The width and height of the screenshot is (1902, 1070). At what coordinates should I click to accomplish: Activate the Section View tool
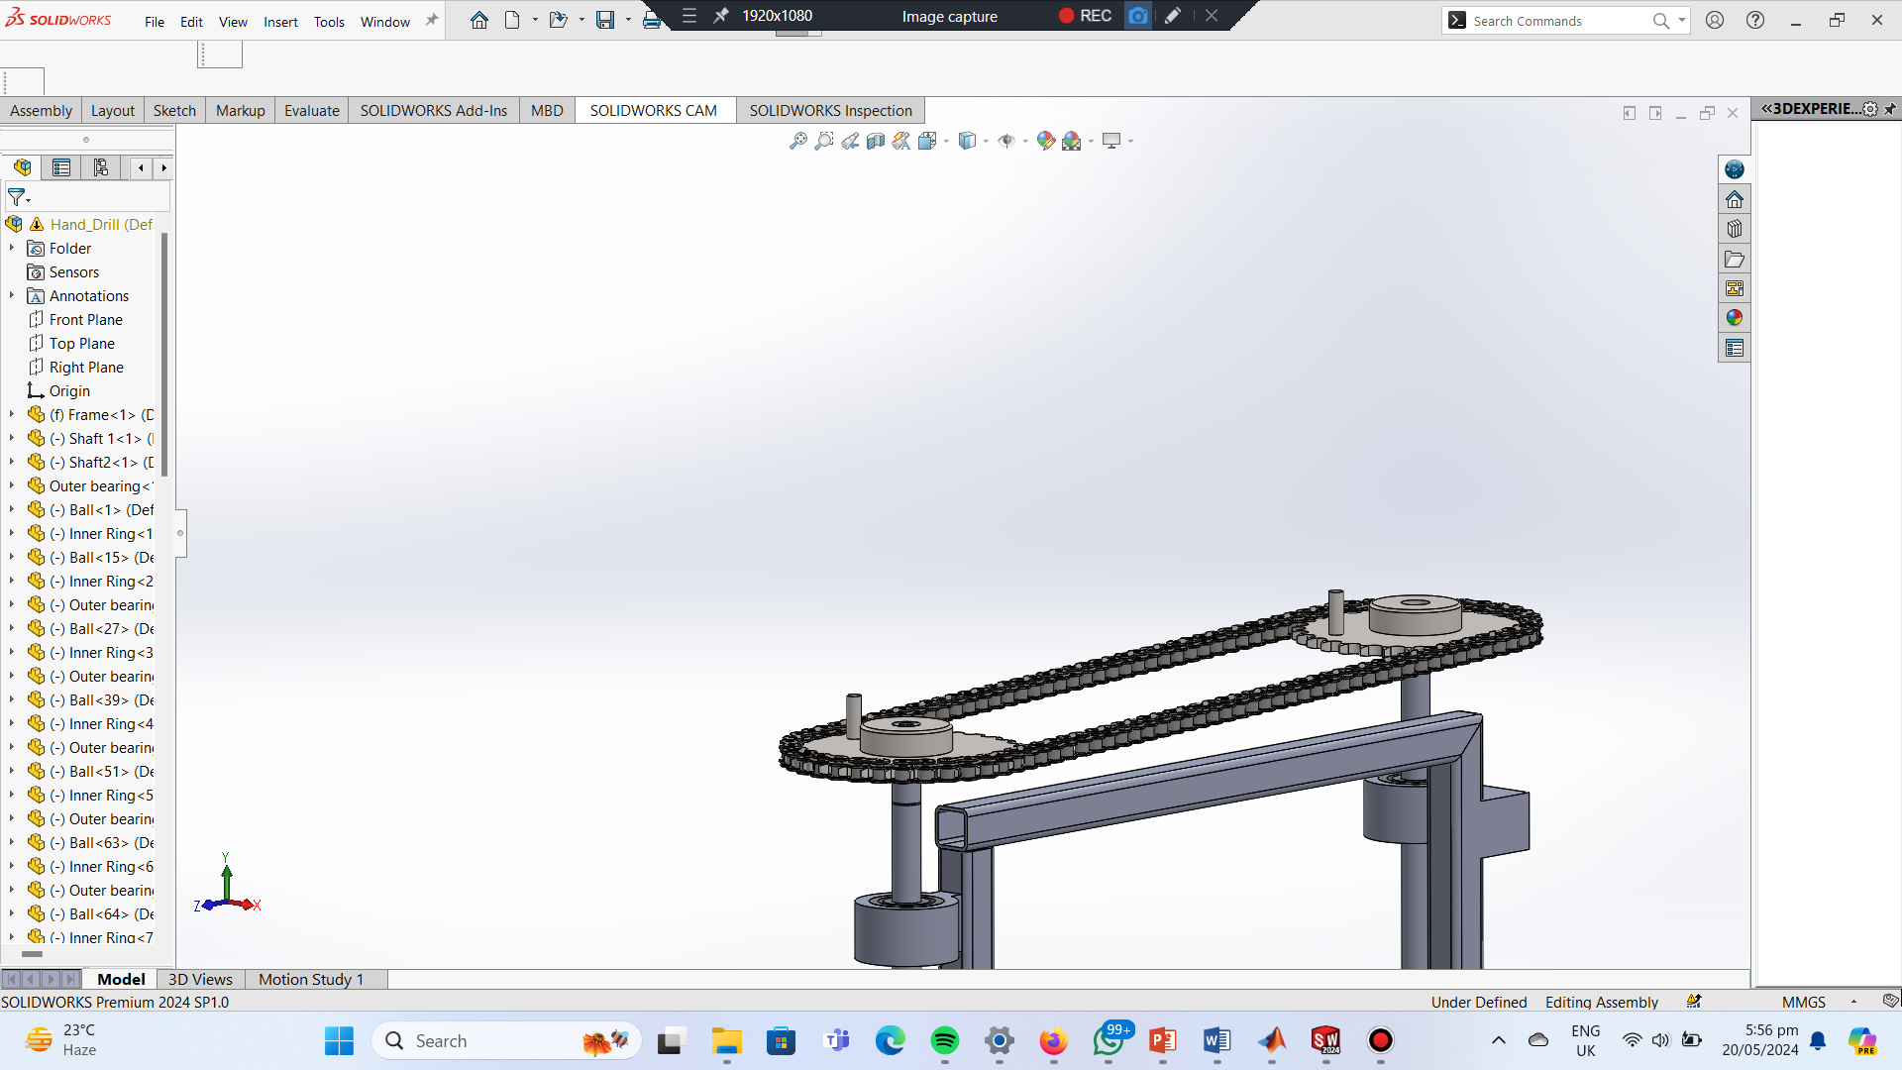[x=876, y=141]
